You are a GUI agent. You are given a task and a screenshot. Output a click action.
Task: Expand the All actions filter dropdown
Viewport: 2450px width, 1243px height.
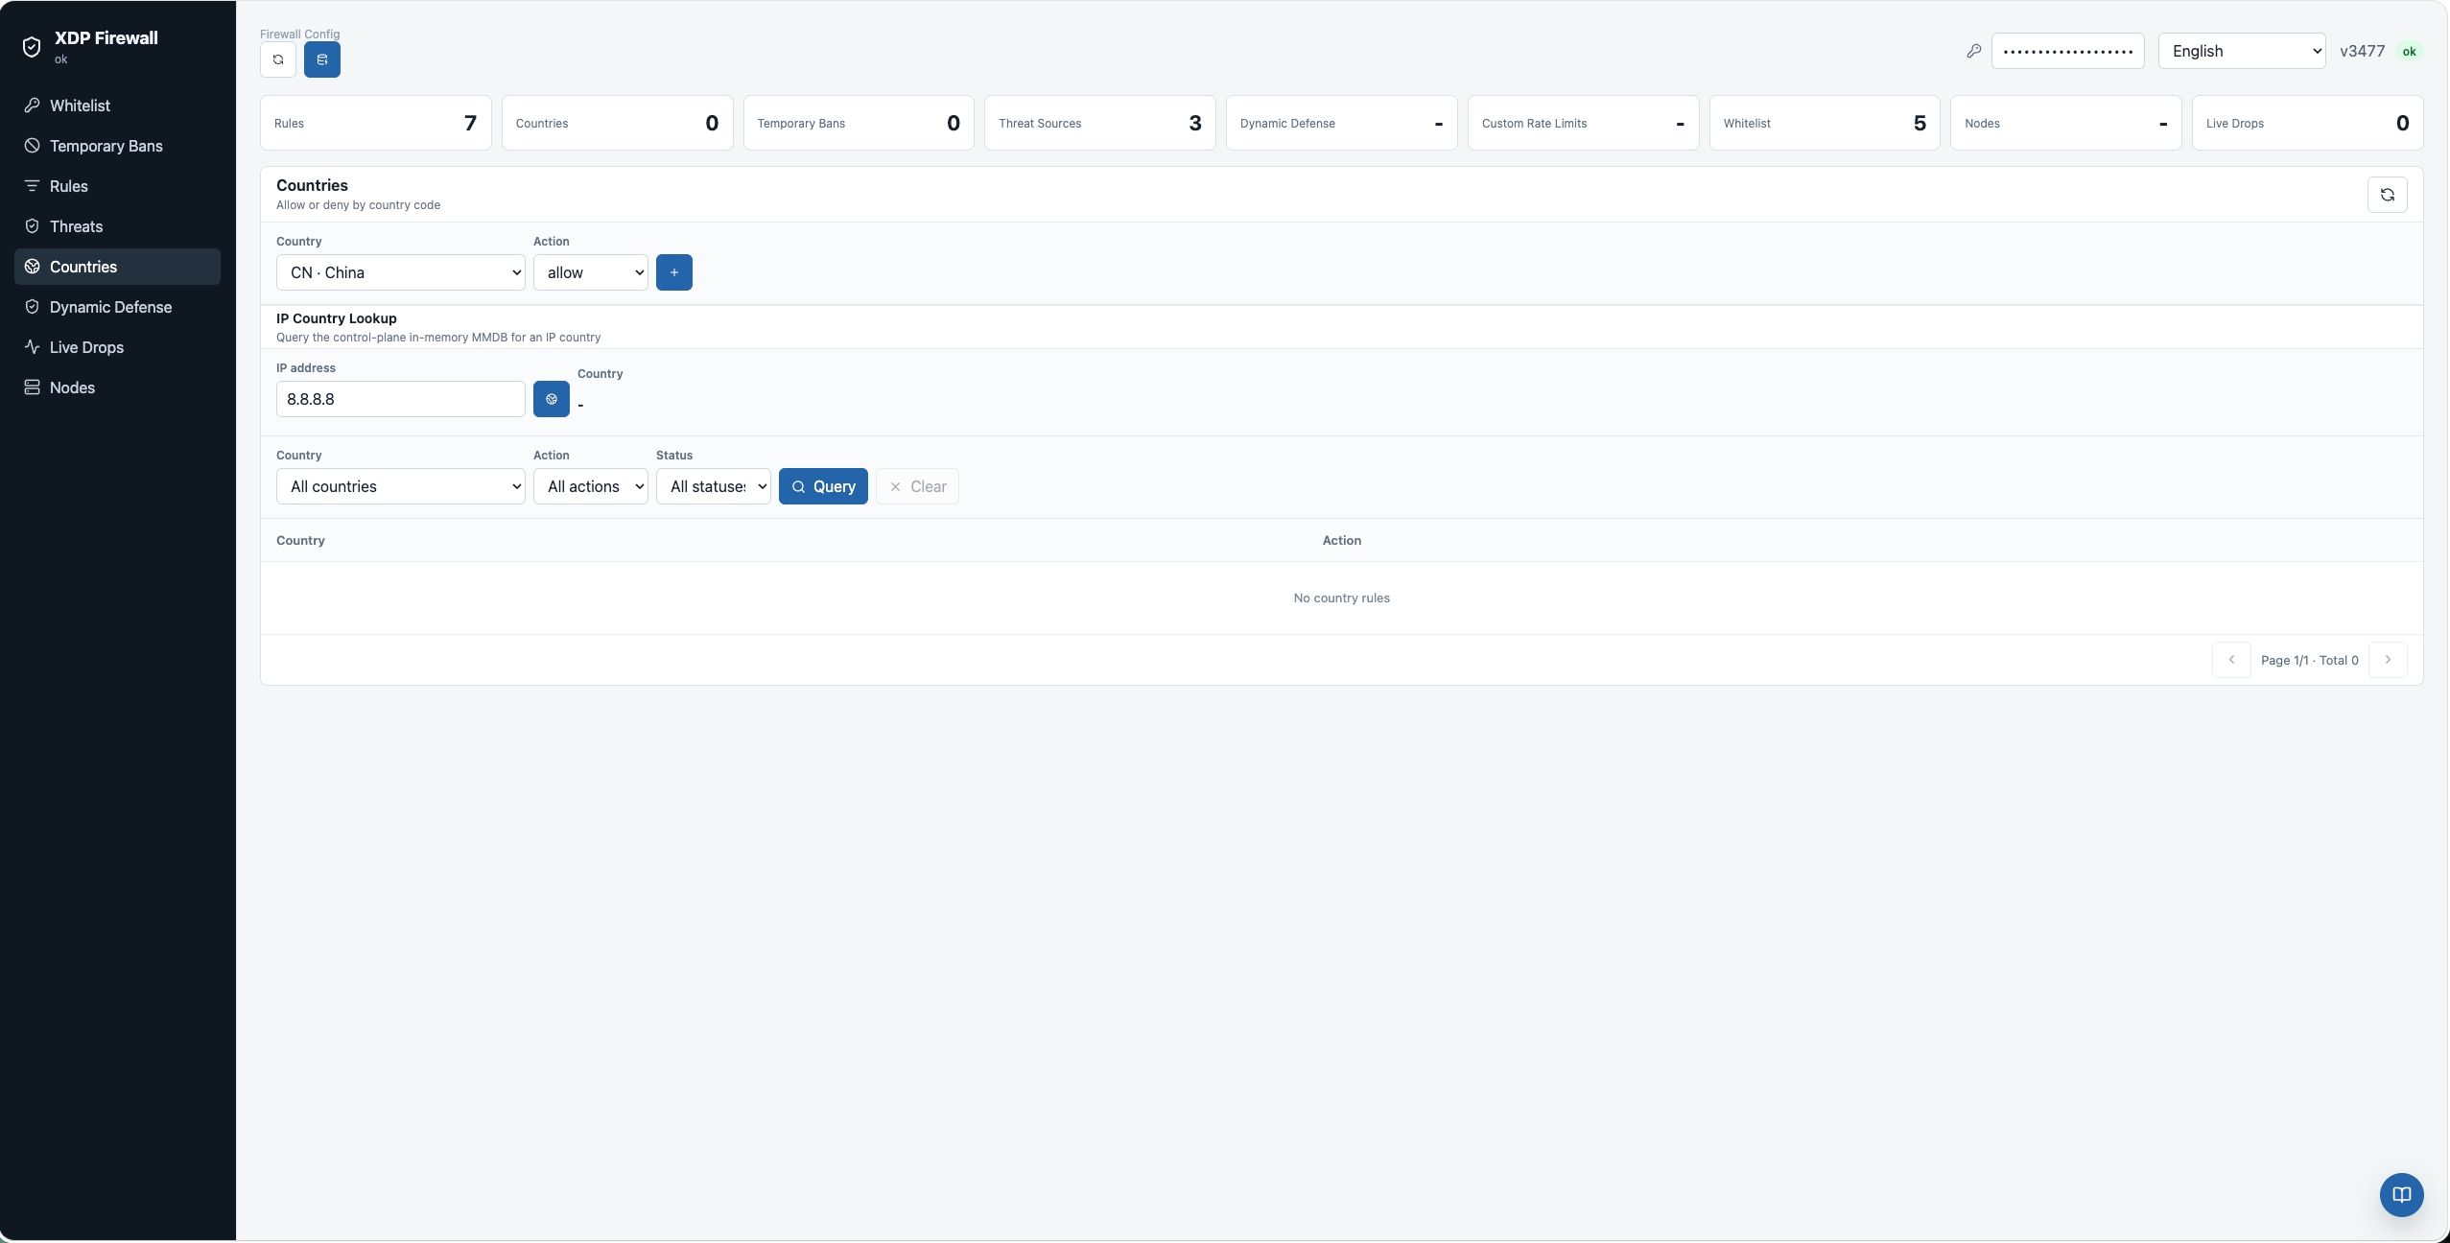pyautogui.click(x=591, y=486)
